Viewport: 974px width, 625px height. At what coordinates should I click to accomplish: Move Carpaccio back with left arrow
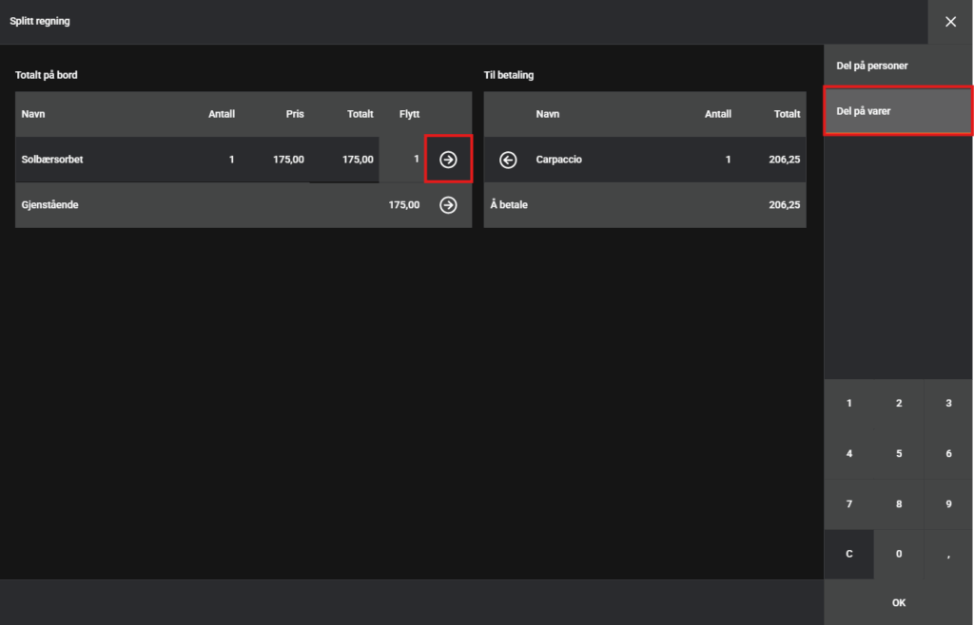click(508, 160)
